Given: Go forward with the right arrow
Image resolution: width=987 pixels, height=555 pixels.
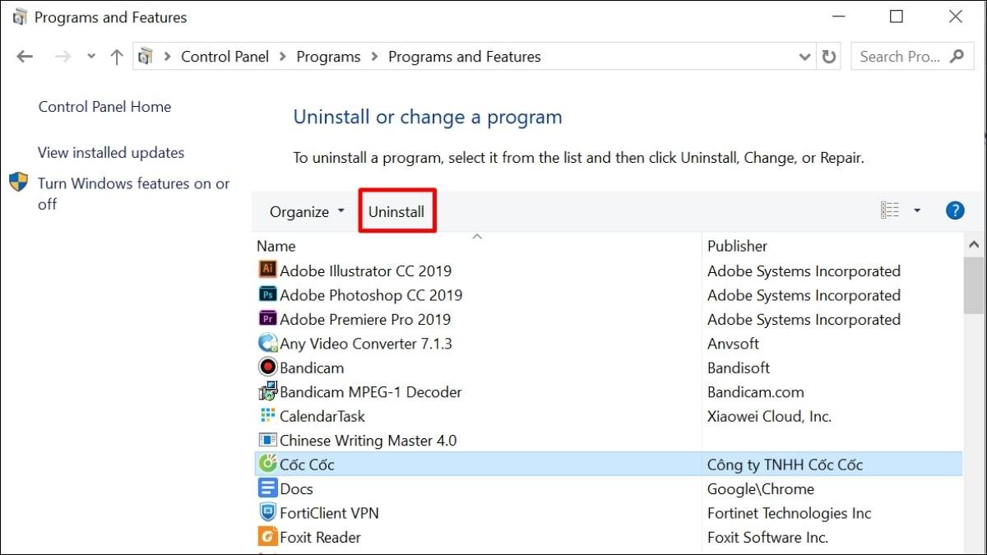Looking at the screenshot, I should point(63,57).
